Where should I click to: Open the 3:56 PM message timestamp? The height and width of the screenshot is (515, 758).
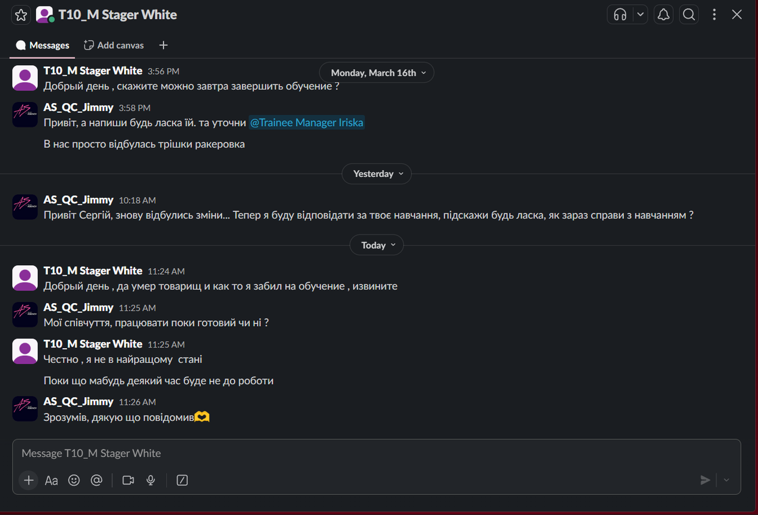[164, 71]
